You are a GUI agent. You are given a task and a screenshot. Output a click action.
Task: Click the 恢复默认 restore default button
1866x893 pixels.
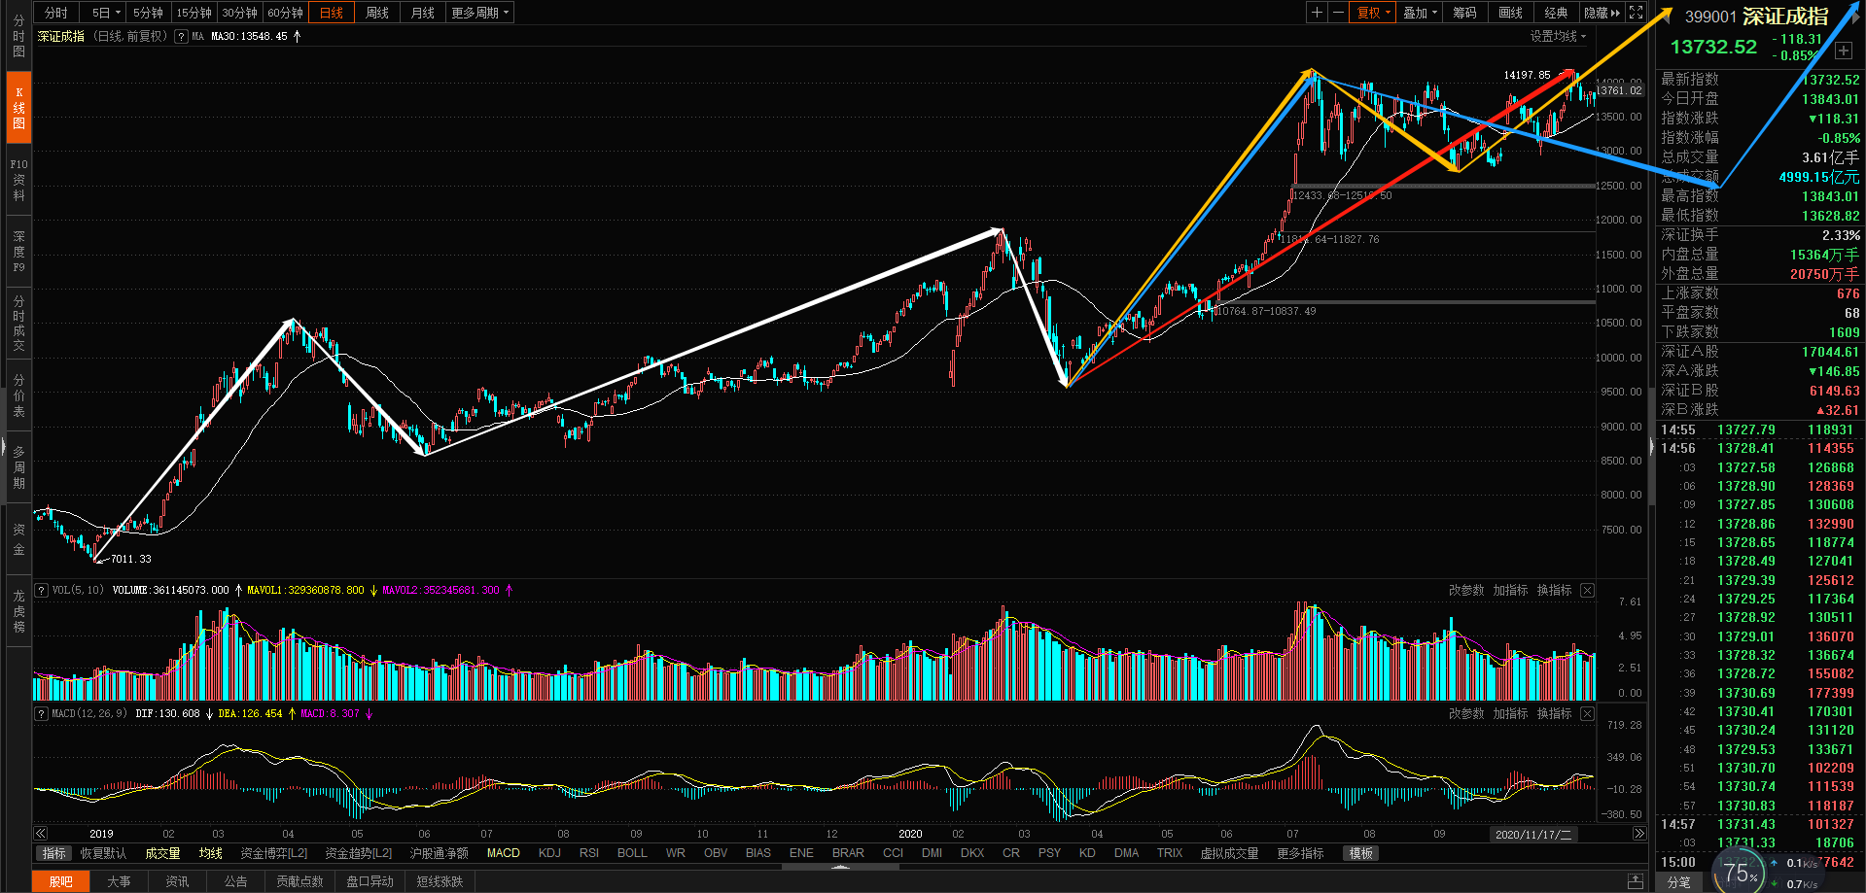coord(103,853)
